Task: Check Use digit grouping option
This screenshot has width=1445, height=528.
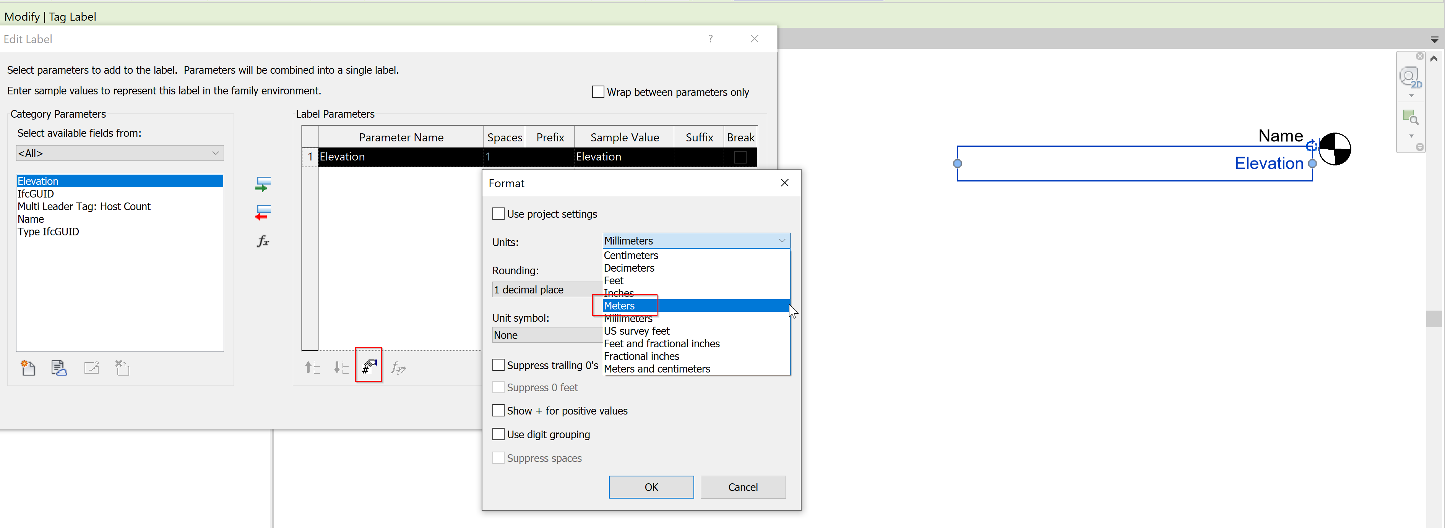Action: pos(498,434)
